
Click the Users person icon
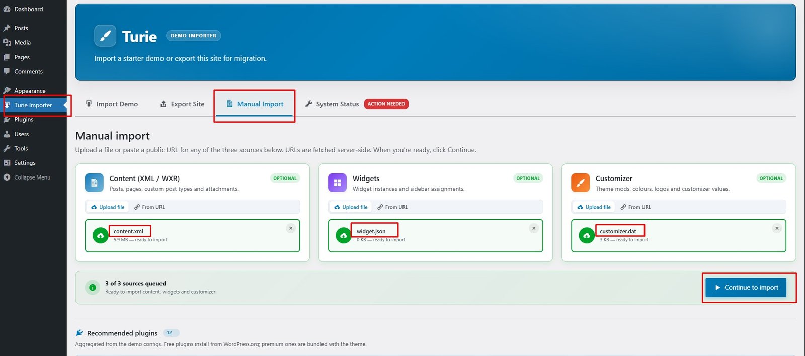pos(7,134)
